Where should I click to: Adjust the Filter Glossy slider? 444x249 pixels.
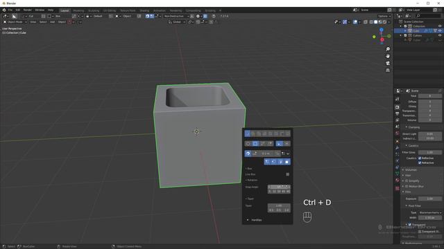pyautogui.click(x=430, y=152)
